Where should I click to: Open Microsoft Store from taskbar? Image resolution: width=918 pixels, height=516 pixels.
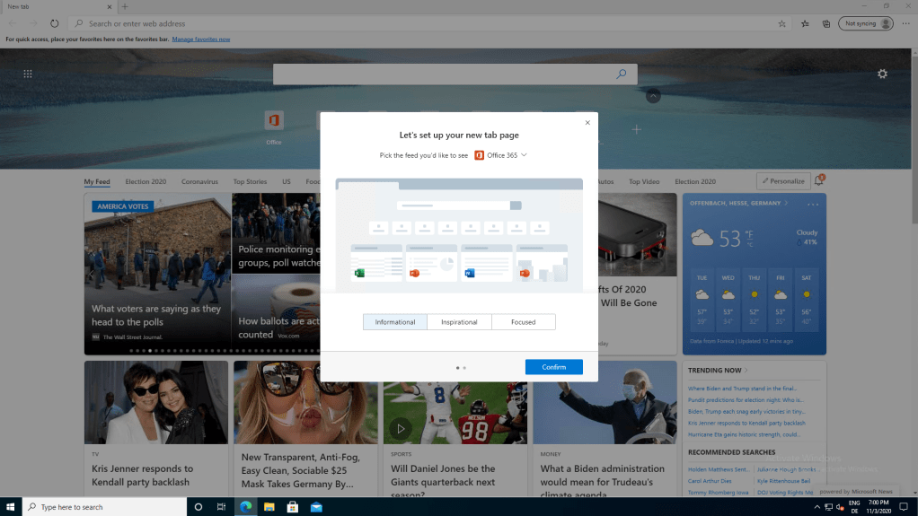coord(293,507)
